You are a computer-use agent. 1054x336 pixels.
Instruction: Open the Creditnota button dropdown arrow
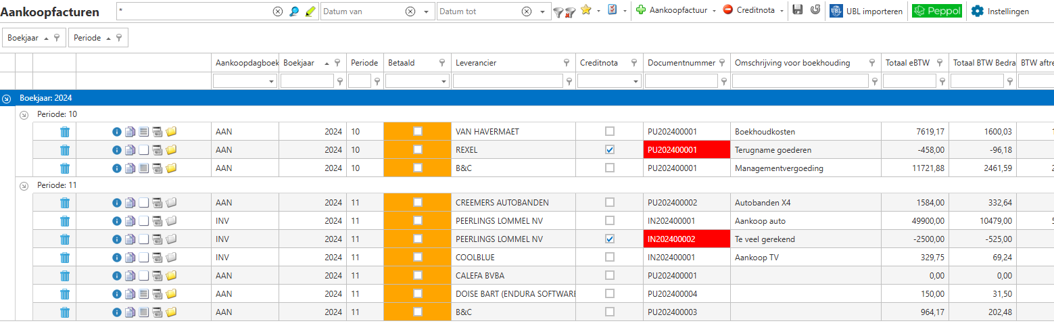[782, 11]
